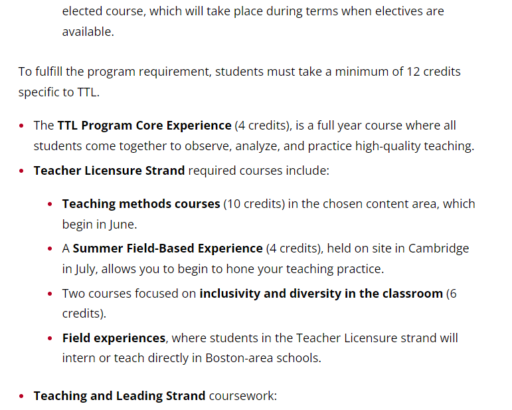Click 'Teaching methods courses' bold text
512x410 pixels.
(x=141, y=204)
